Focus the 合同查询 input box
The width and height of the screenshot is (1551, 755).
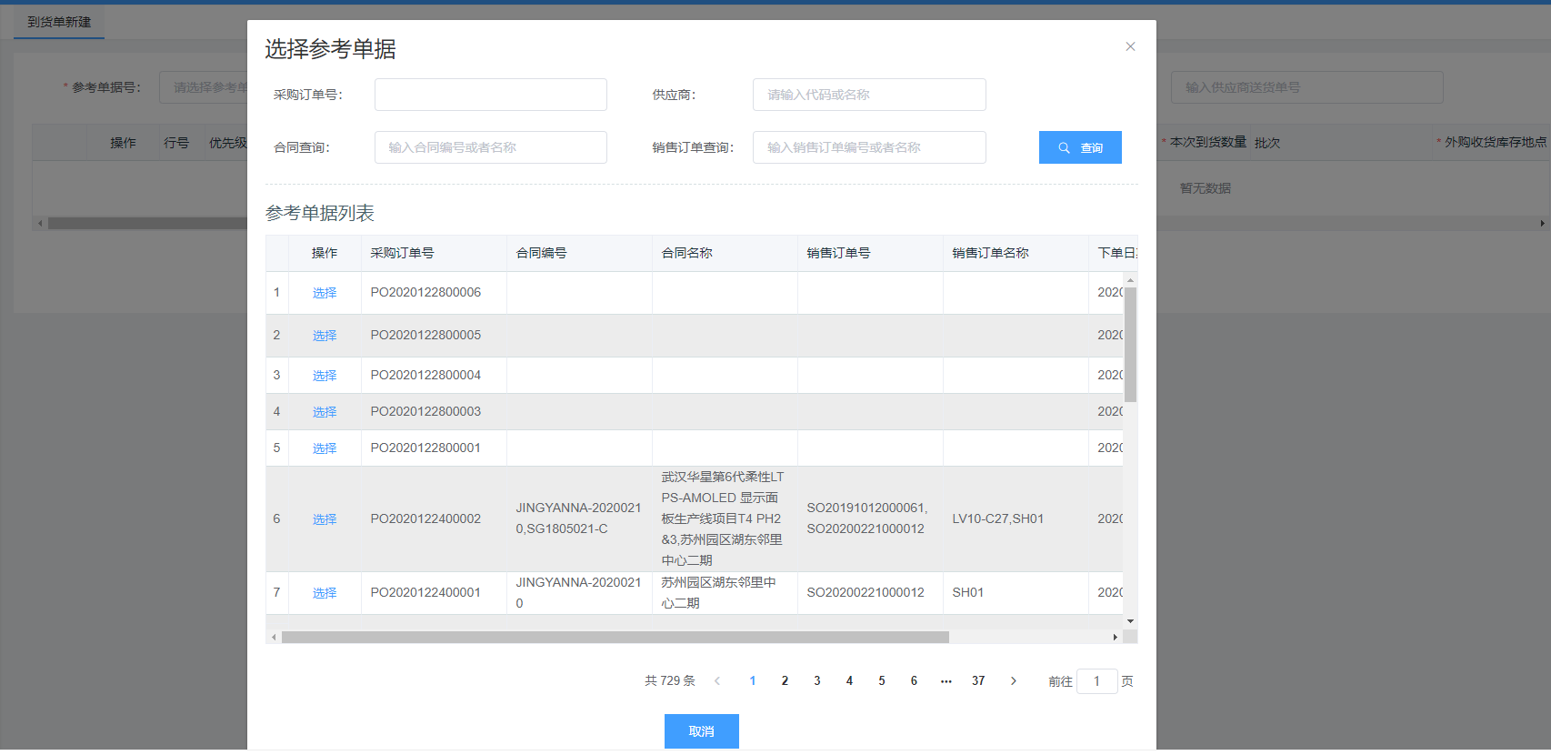tap(490, 147)
